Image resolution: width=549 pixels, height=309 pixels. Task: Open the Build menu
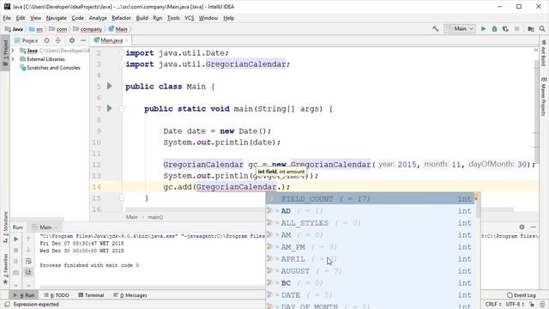[142, 18]
